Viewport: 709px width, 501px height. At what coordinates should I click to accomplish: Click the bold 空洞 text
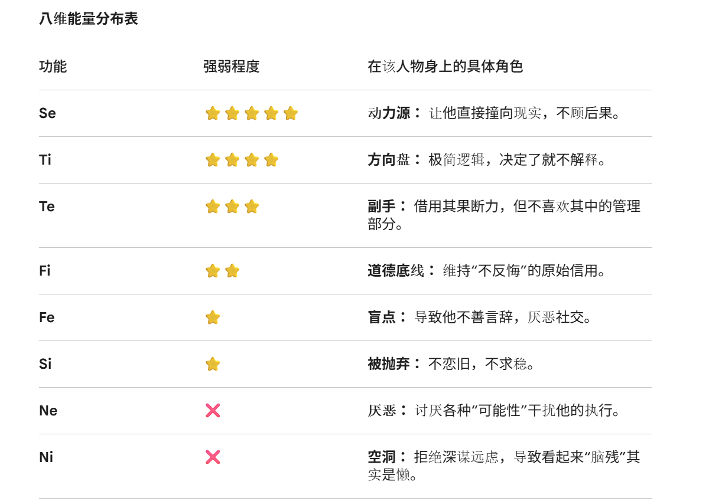(x=382, y=457)
